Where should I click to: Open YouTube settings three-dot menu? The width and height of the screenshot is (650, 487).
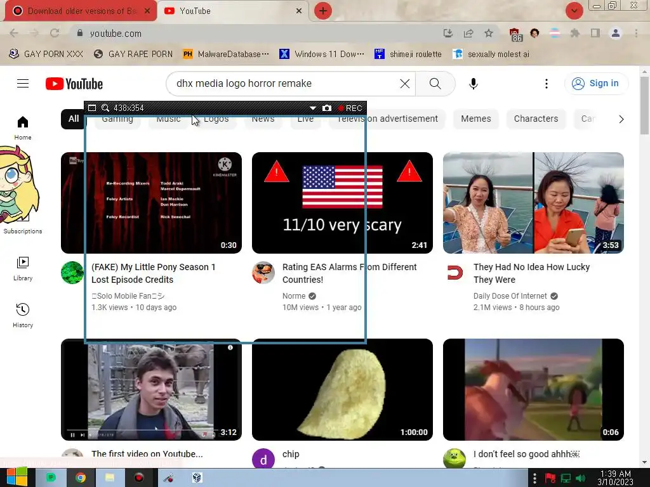click(547, 84)
